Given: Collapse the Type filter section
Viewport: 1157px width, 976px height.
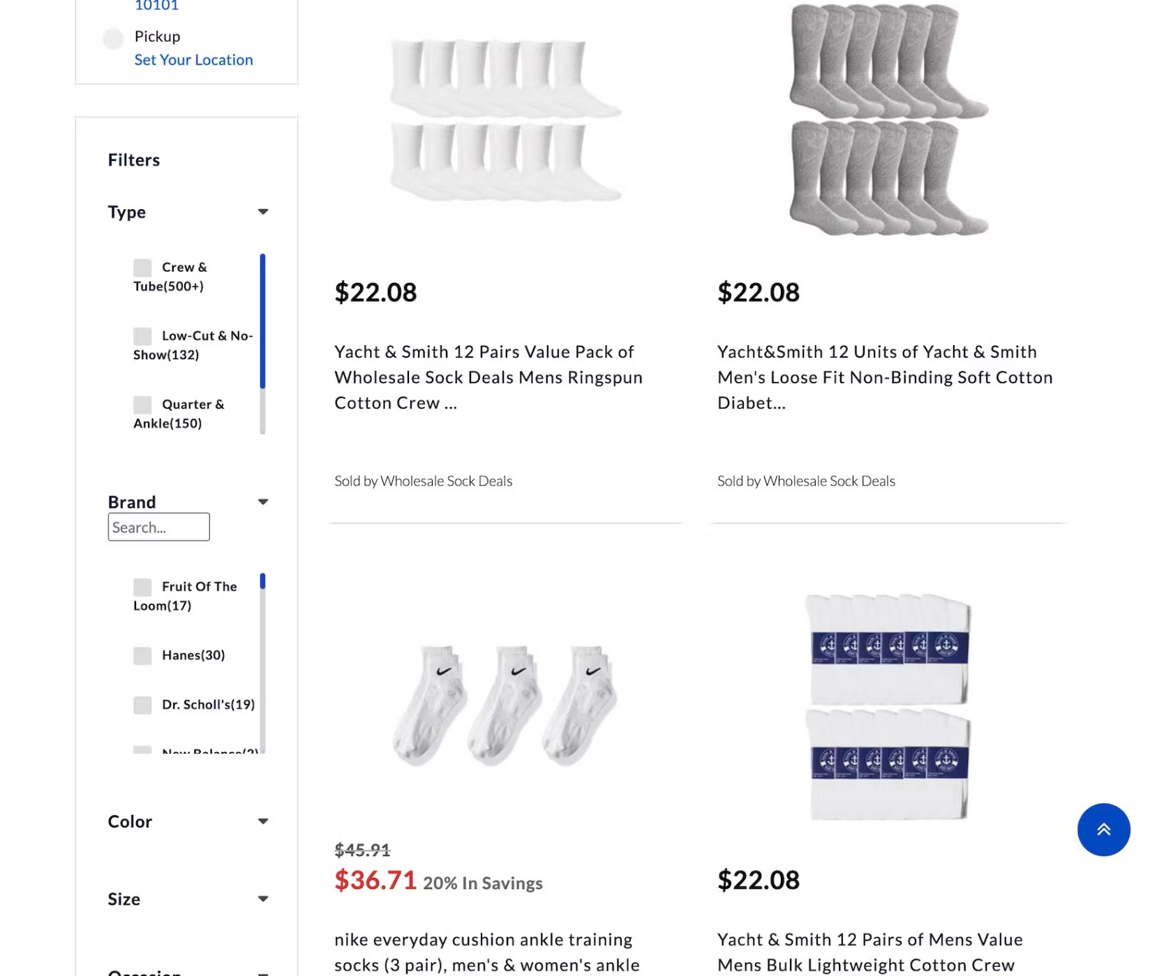Looking at the screenshot, I should pos(262,211).
